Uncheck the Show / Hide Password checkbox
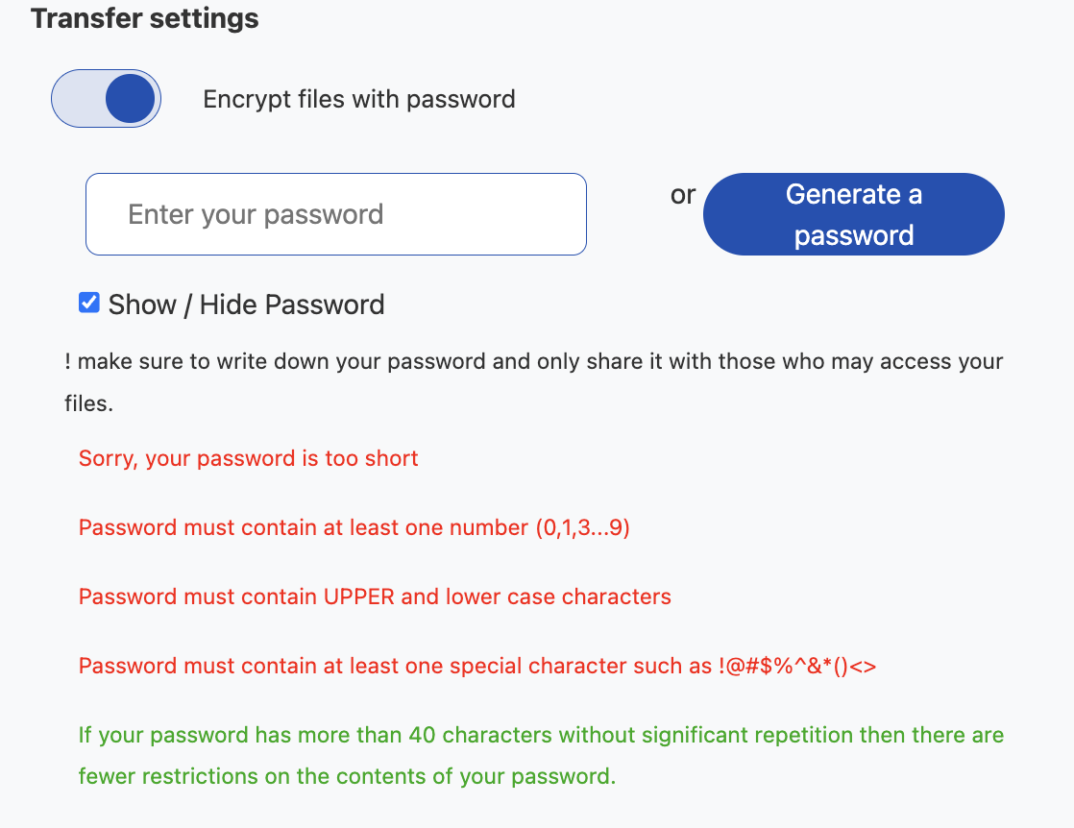This screenshot has height=828, width=1074. coord(88,304)
